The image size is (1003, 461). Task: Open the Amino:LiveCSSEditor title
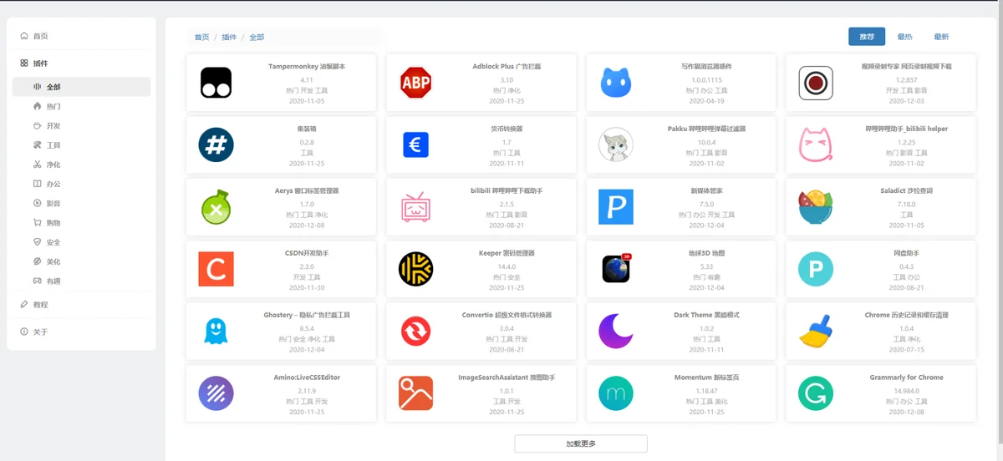pyautogui.click(x=307, y=377)
